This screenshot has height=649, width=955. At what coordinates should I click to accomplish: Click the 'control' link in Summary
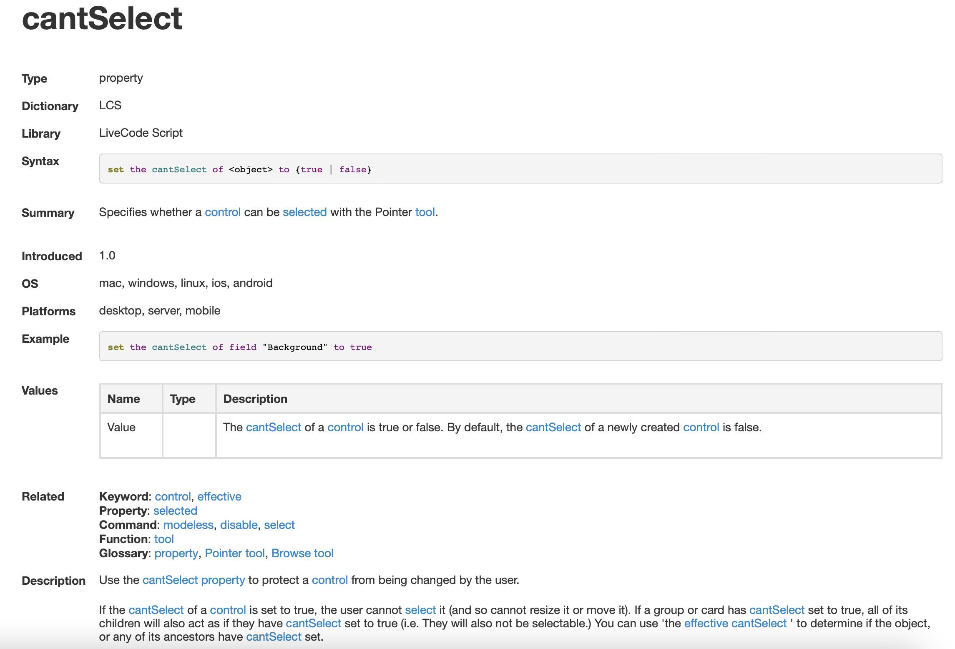222,212
